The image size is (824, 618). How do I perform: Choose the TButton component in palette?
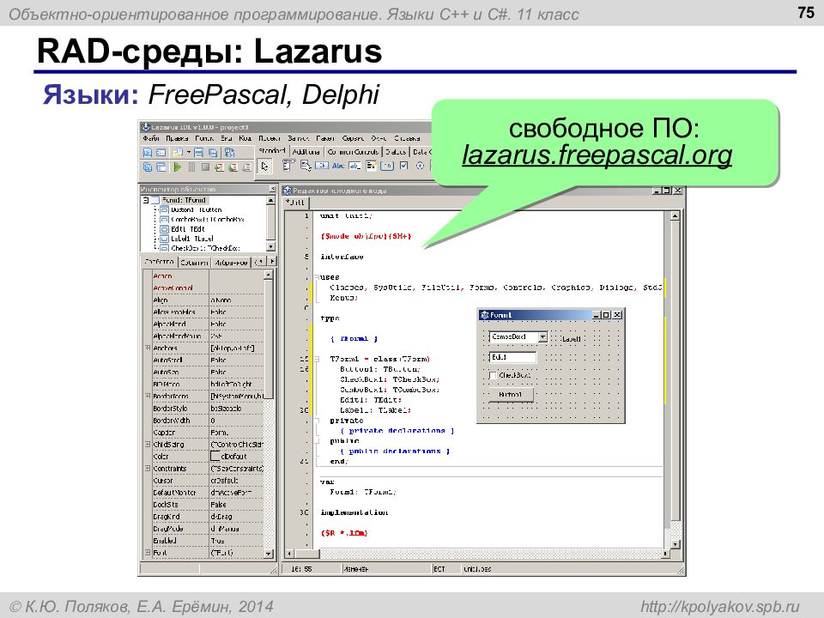click(x=322, y=166)
